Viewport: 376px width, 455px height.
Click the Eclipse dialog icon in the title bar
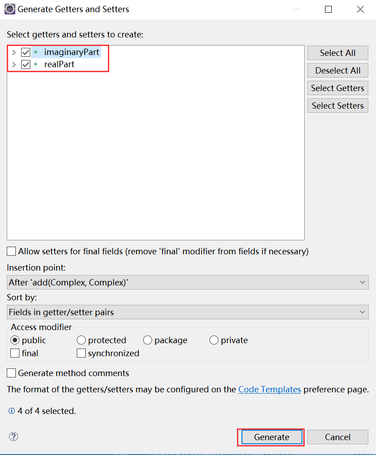9,9
